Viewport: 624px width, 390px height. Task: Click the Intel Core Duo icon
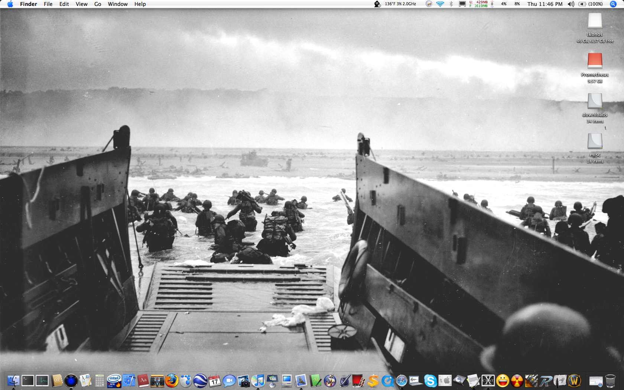tap(114, 381)
